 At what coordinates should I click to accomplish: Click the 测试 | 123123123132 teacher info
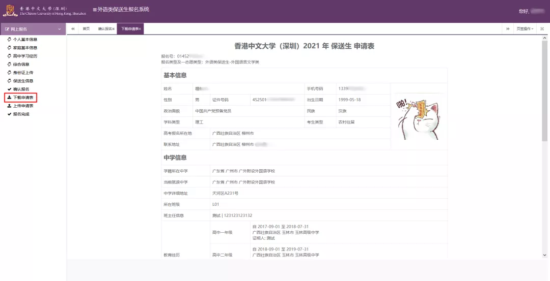click(x=232, y=215)
